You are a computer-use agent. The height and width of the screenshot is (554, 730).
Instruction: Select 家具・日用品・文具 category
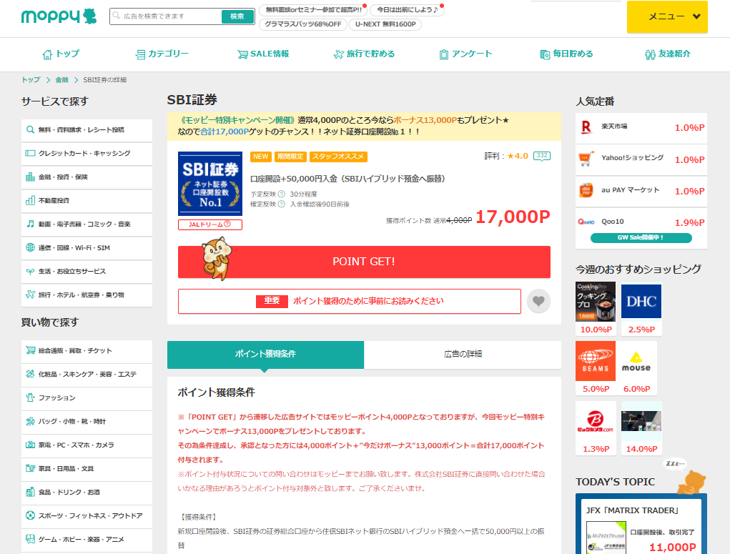(87, 469)
